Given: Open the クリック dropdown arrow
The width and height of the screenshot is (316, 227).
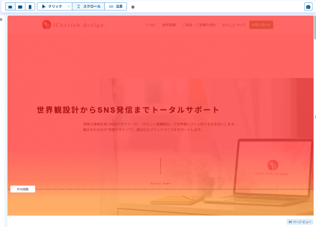Looking at the screenshot, I should click(x=69, y=6).
